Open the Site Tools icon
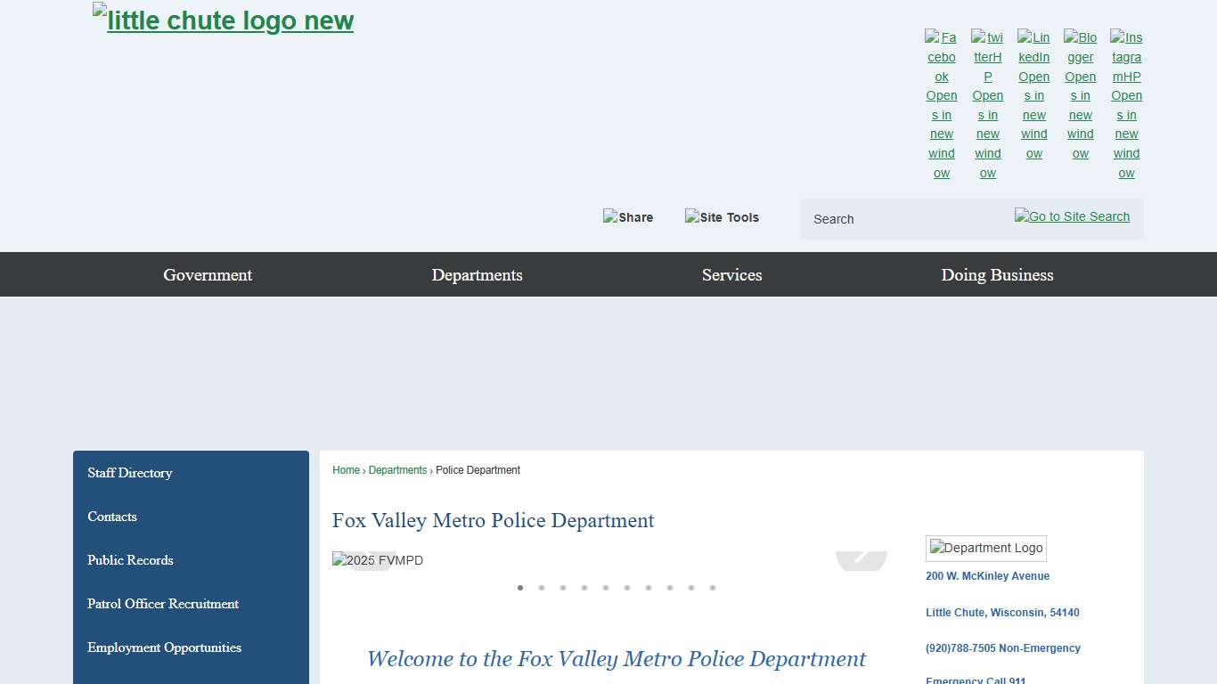Image resolution: width=1217 pixels, height=684 pixels. click(x=722, y=217)
